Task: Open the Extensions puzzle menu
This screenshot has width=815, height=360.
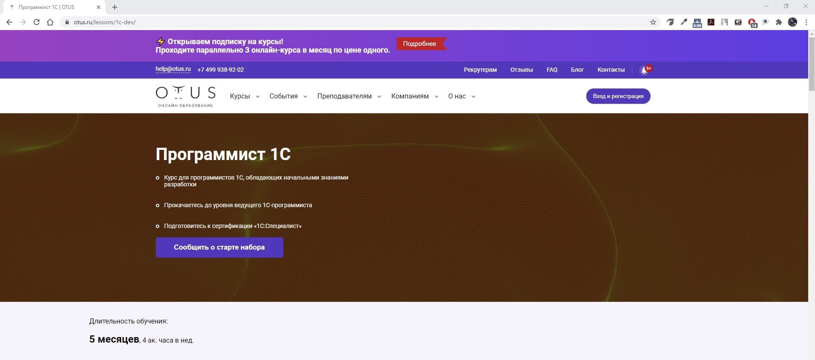Action: pos(779,22)
